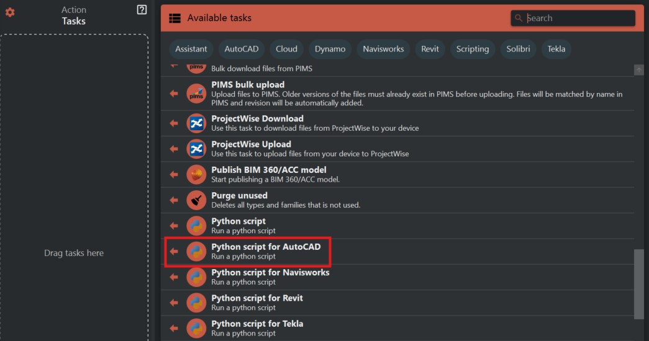
Task: Select the Python script task title
Action: [x=238, y=221]
